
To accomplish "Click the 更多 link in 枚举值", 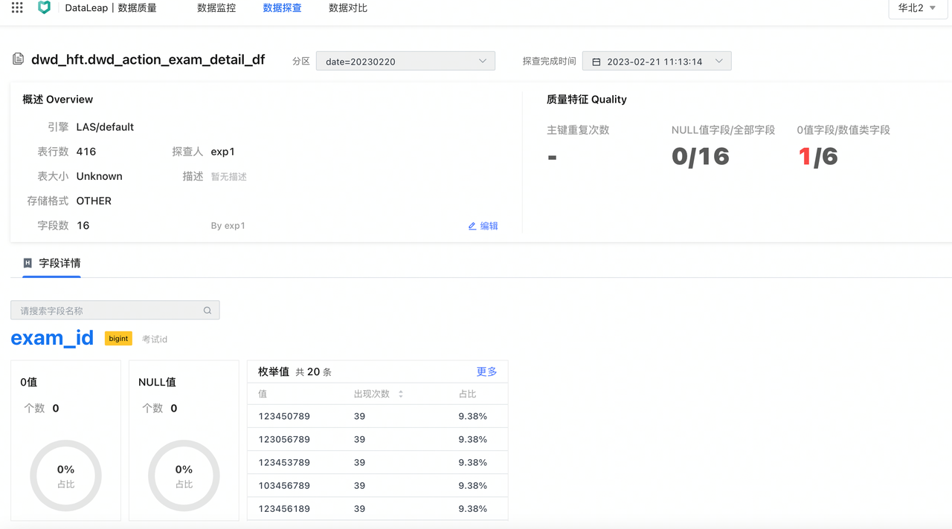I will [x=486, y=371].
